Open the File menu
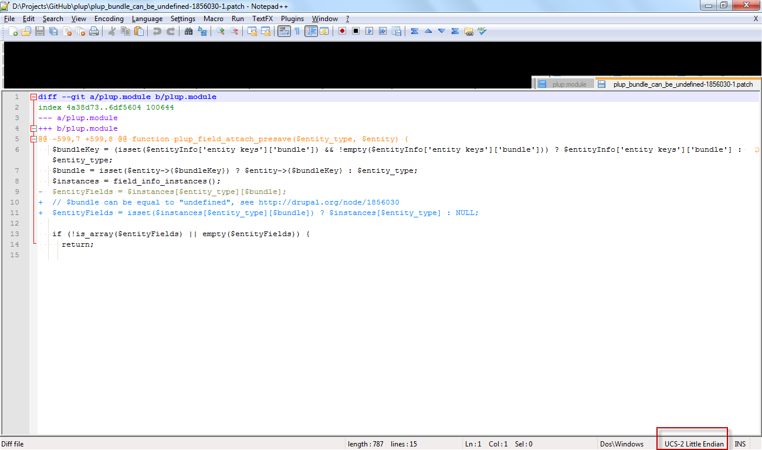The height and width of the screenshot is (450, 762). pyautogui.click(x=9, y=19)
